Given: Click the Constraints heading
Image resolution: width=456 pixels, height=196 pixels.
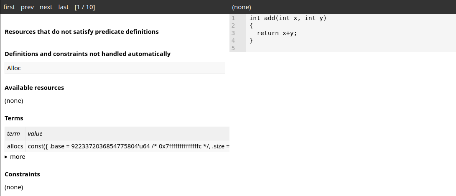Looking at the screenshot, I should coord(23,174).
